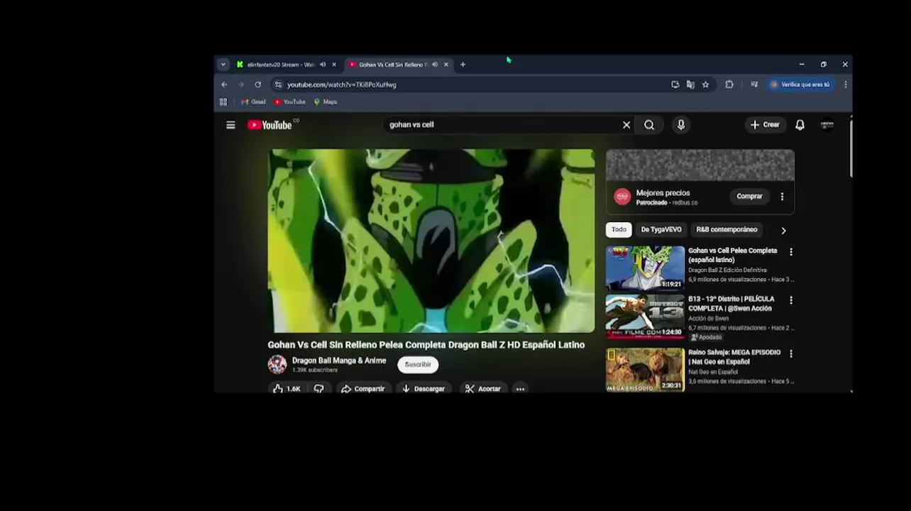Open the media controls icon in toolbar
The image size is (911, 511).
click(754, 84)
